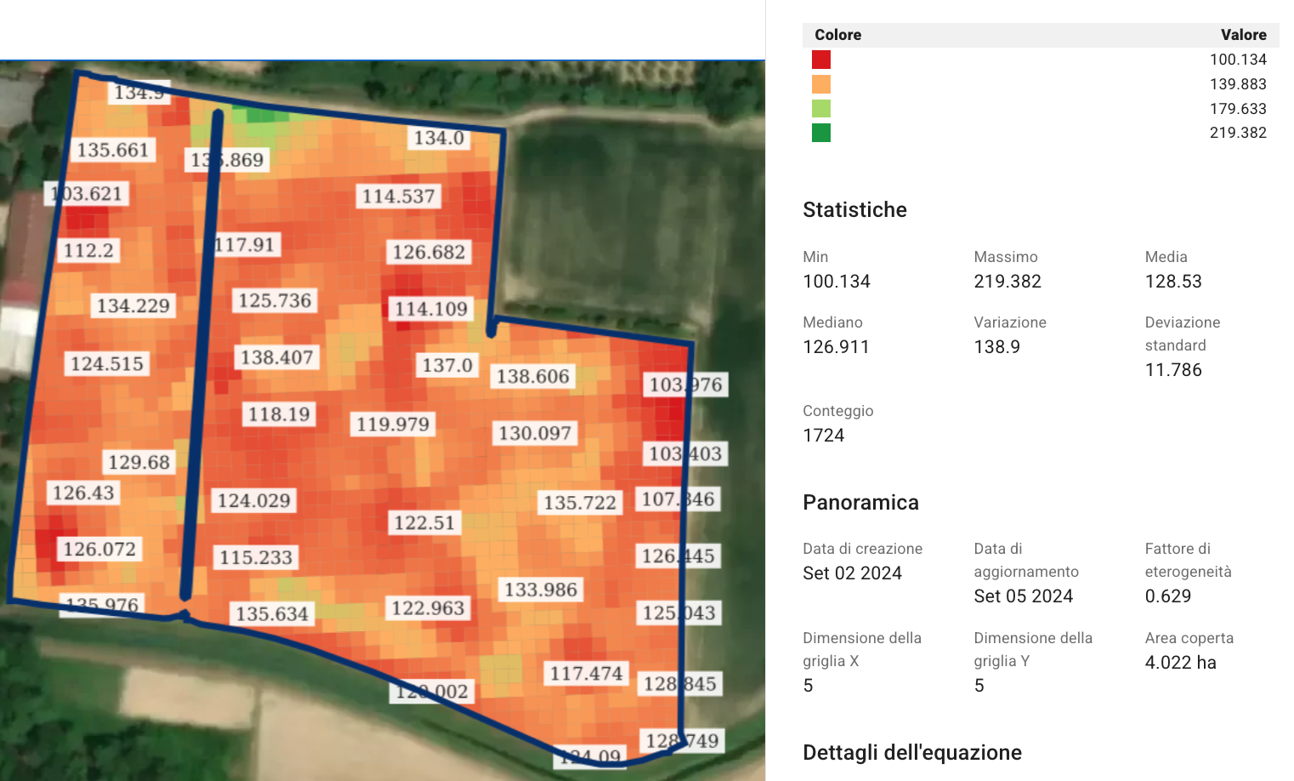This screenshot has width=1294, height=781.
Task: Click the Valore column header
Action: (1243, 35)
